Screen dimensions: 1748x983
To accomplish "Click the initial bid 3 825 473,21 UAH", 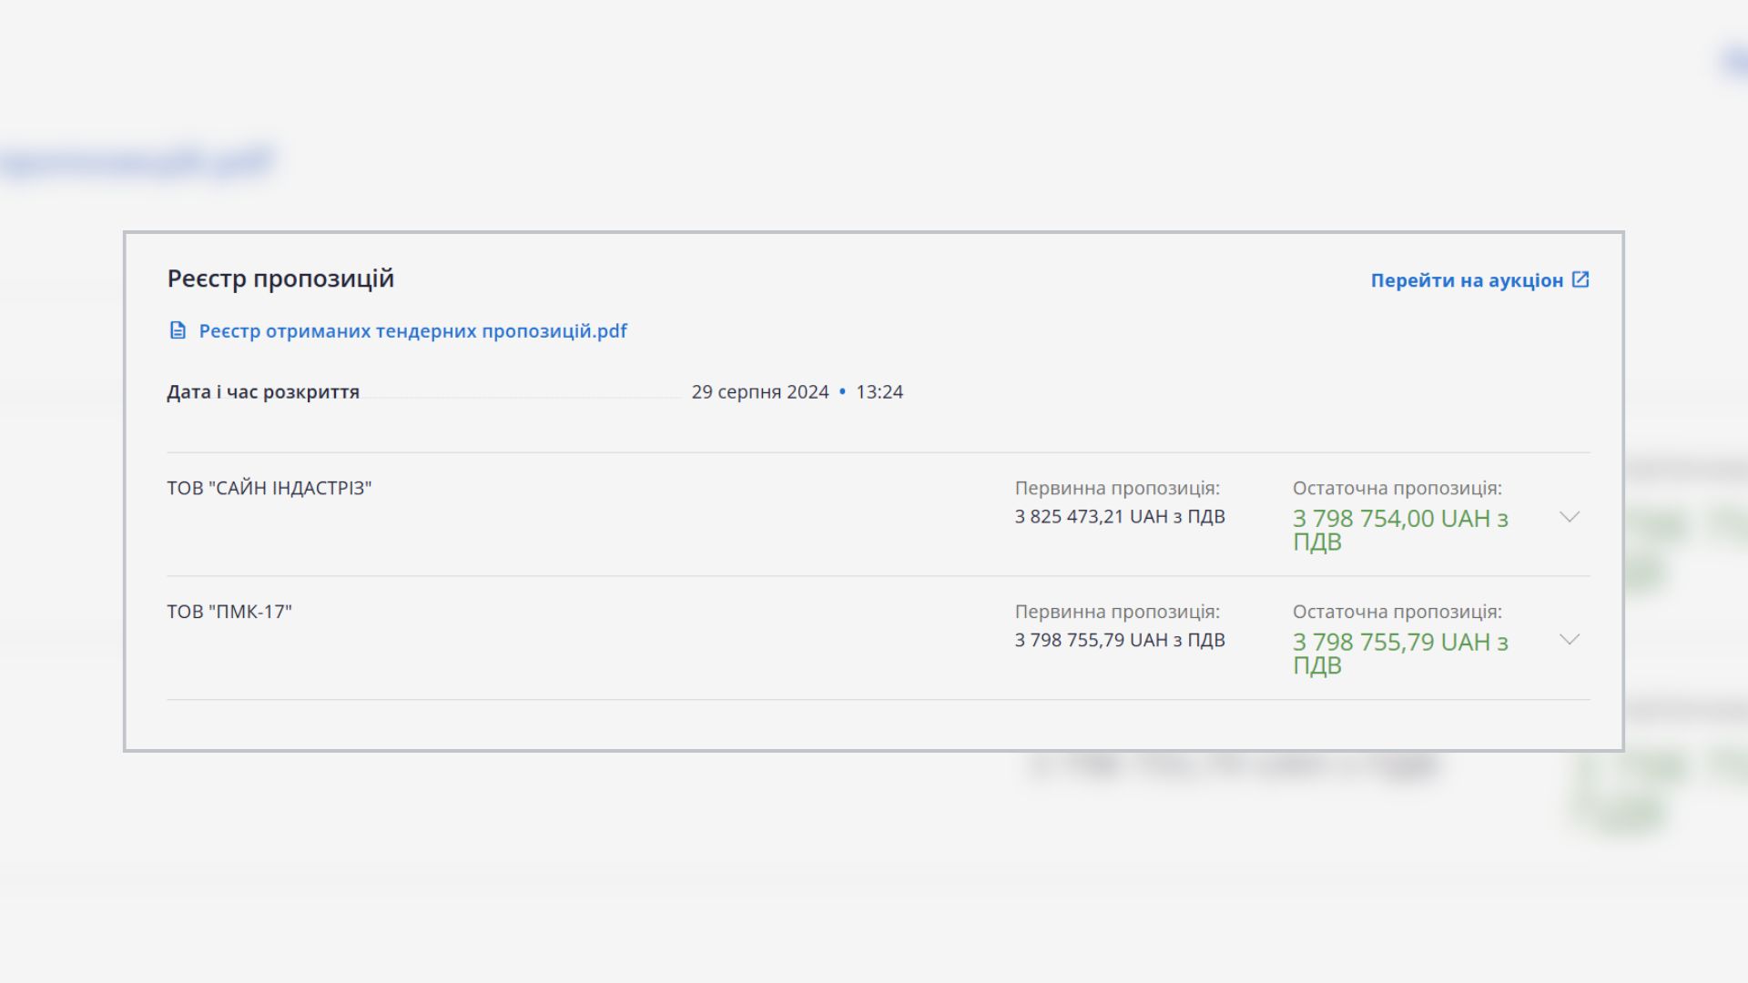I will point(1120,517).
